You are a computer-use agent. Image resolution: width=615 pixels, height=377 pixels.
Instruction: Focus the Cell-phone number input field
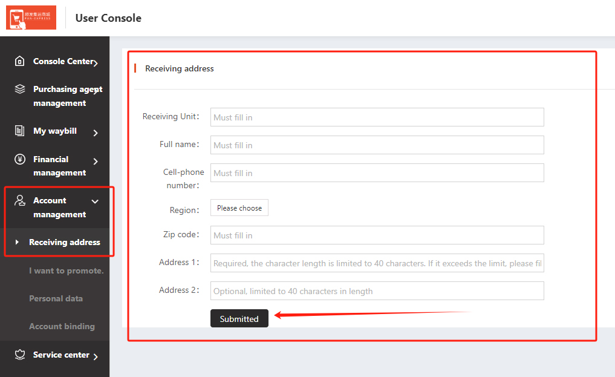pyautogui.click(x=377, y=172)
